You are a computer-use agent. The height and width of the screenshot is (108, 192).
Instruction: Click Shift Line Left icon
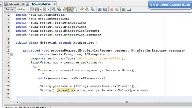pyautogui.click(x=100, y=10)
